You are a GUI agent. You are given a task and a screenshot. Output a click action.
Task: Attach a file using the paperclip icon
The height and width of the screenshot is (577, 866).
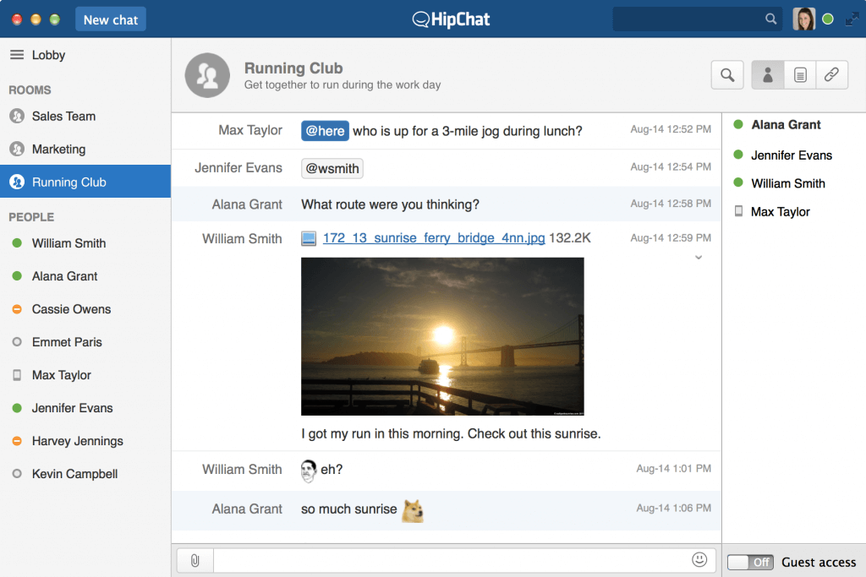coord(195,560)
